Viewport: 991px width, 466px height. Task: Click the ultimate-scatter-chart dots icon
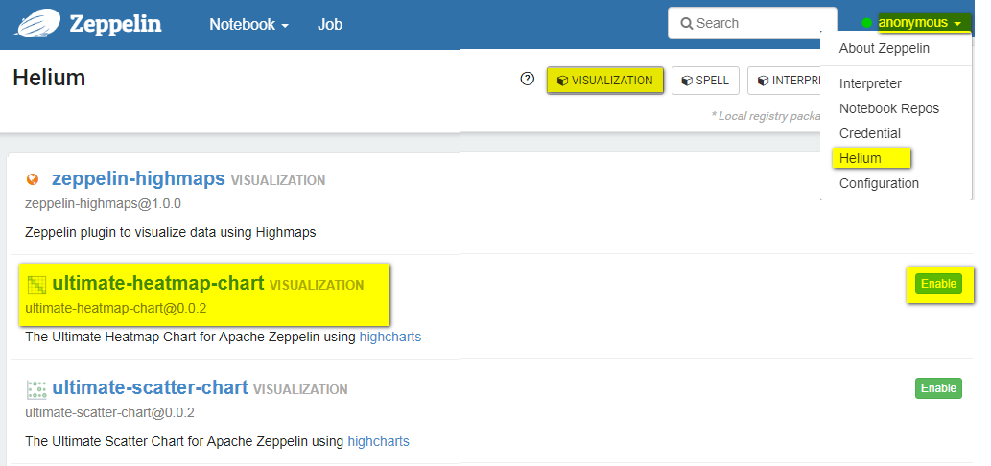pyautogui.click(x=36, y=389)
